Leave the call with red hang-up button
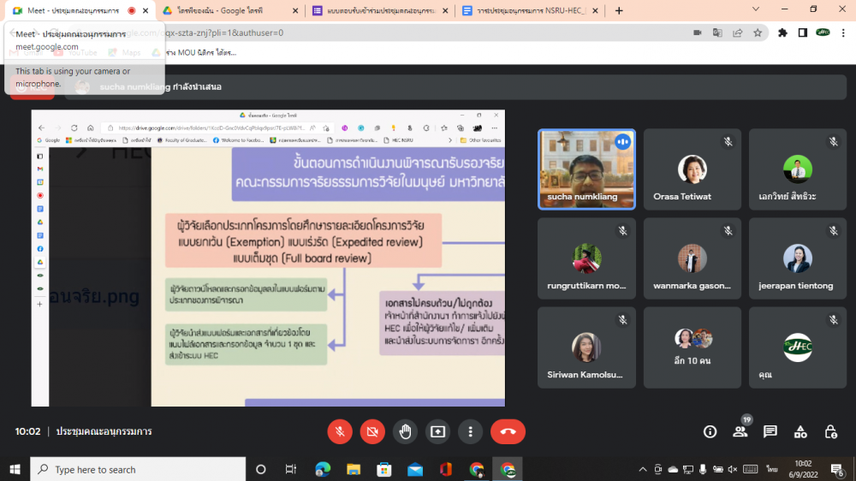The image size is (856, 481). pyautogui.click(x=508, y=431)
